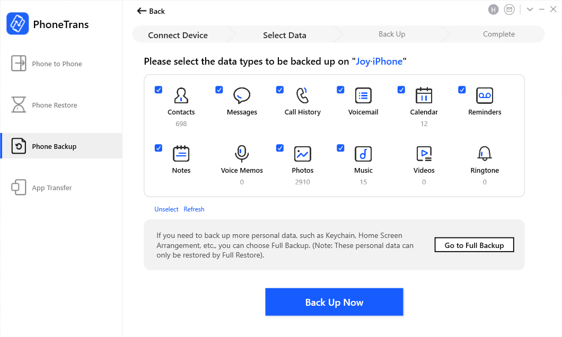Select the Phone Backup sidebar icon
The height and width of the screenshot is (337, 562).
tap(19, 146)
